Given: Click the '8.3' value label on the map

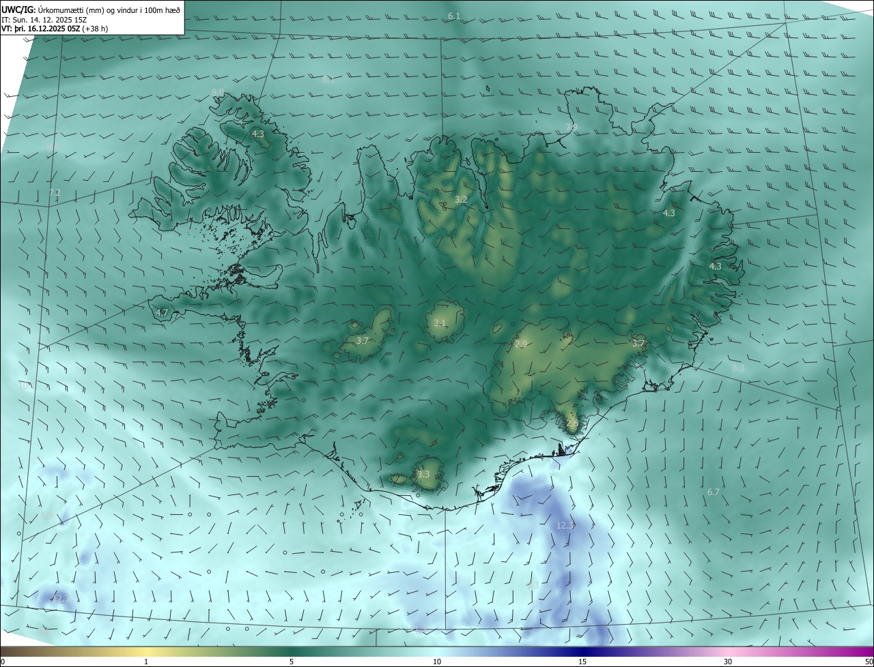Looking at the screenshot, I should 738,368.
